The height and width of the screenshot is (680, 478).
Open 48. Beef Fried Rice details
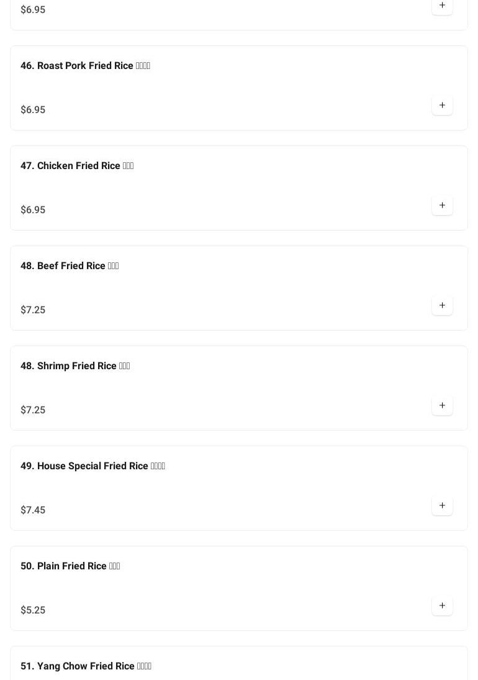70,266
